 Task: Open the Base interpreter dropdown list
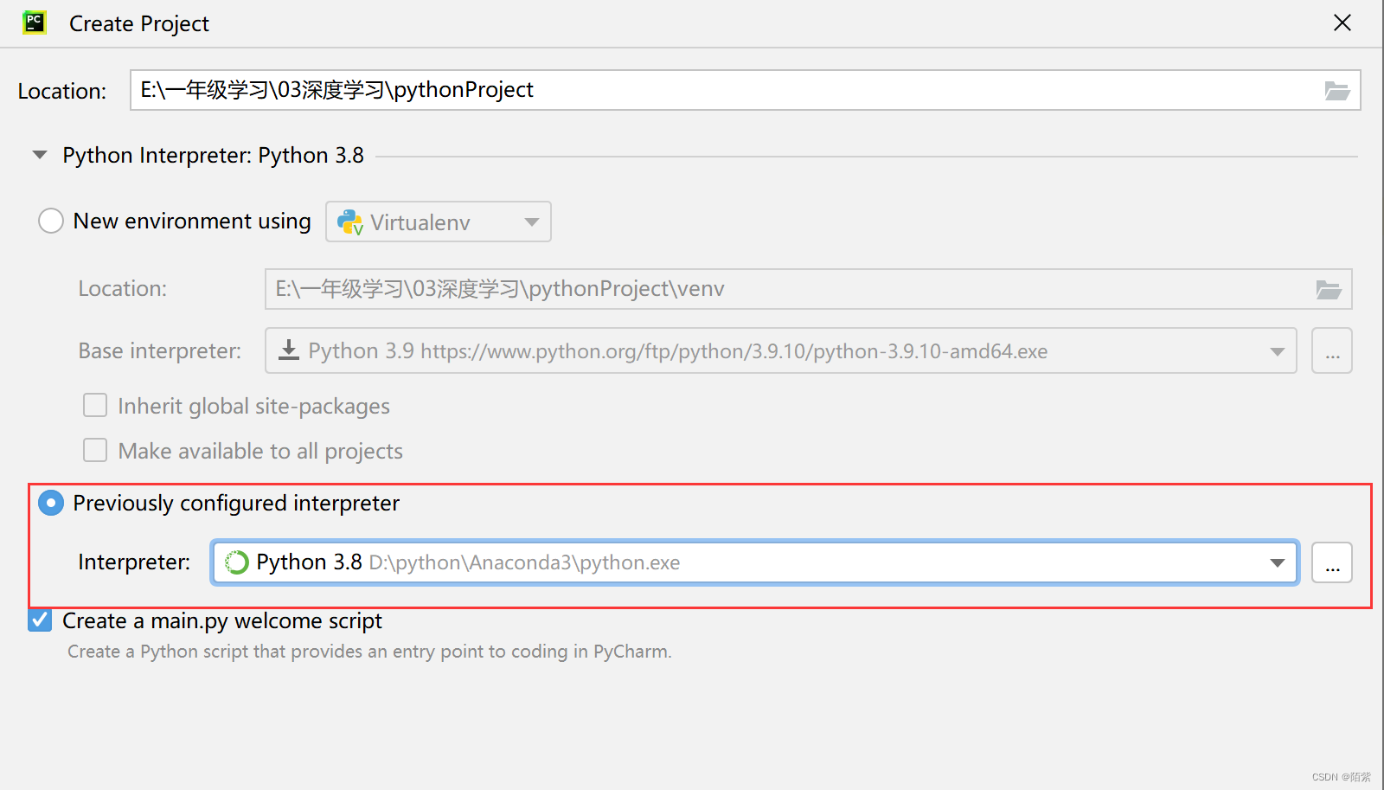[x=1277, y=350]
